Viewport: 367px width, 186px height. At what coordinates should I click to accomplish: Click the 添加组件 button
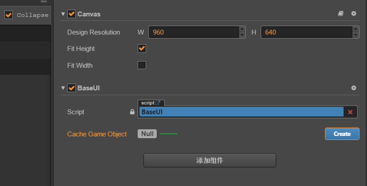coord(209,160)
